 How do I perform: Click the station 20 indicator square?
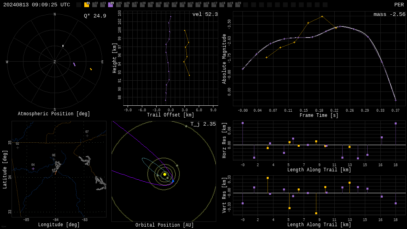[238, 5]
